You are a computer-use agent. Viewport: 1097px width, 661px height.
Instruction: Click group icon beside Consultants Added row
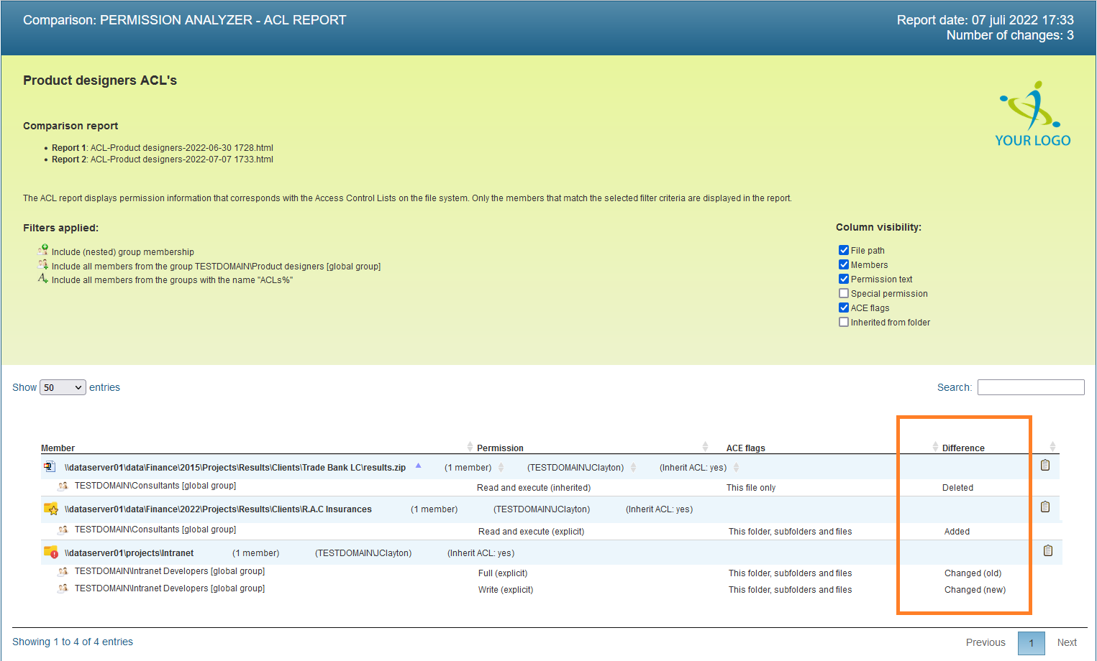point(63,530)
